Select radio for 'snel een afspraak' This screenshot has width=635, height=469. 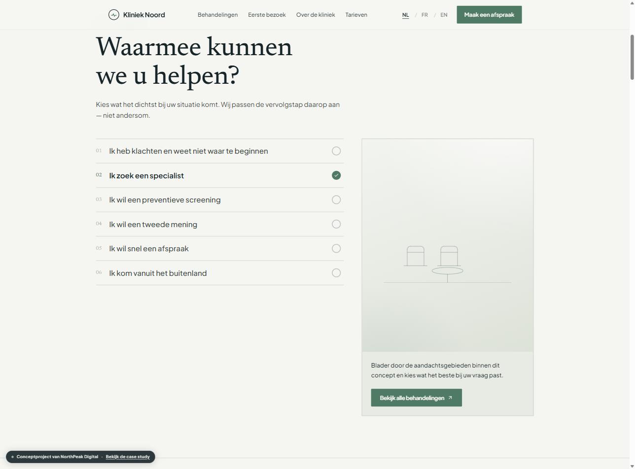click(336, 249)
